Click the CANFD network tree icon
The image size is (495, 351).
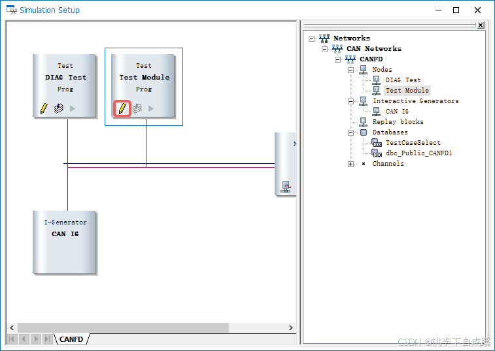pyautogui.click(x=350, y=59)
